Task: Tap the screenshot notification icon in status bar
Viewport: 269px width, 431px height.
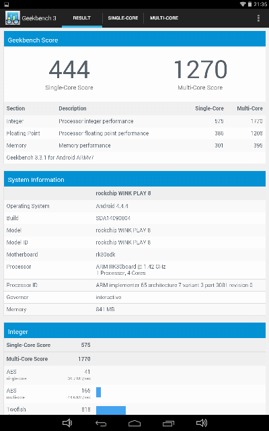Action: tap(7, 4)
